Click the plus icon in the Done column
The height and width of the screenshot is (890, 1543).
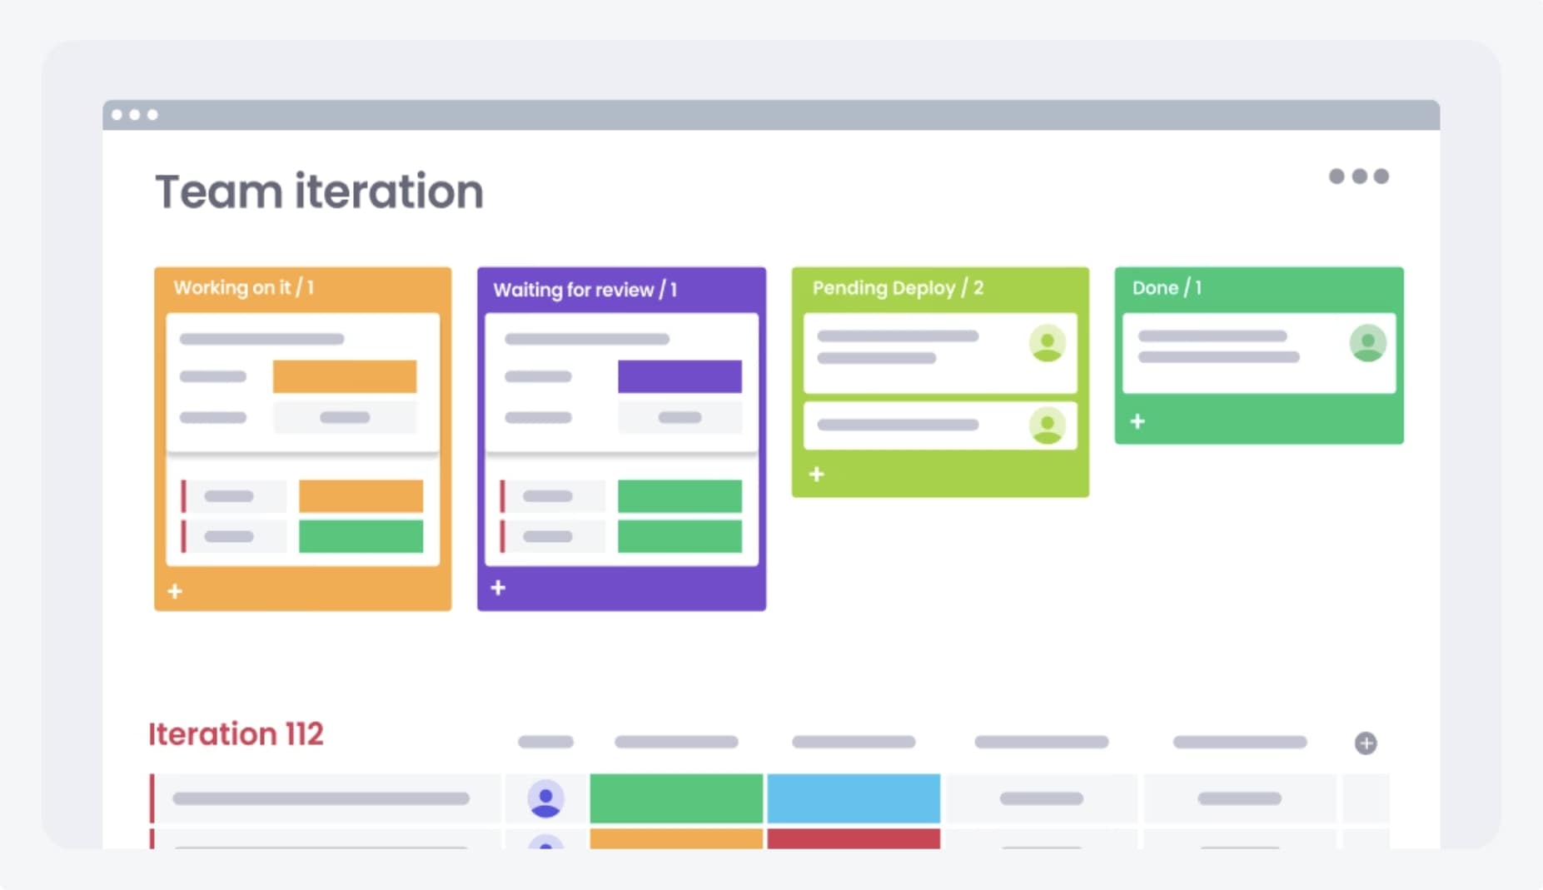point(1137,422)
